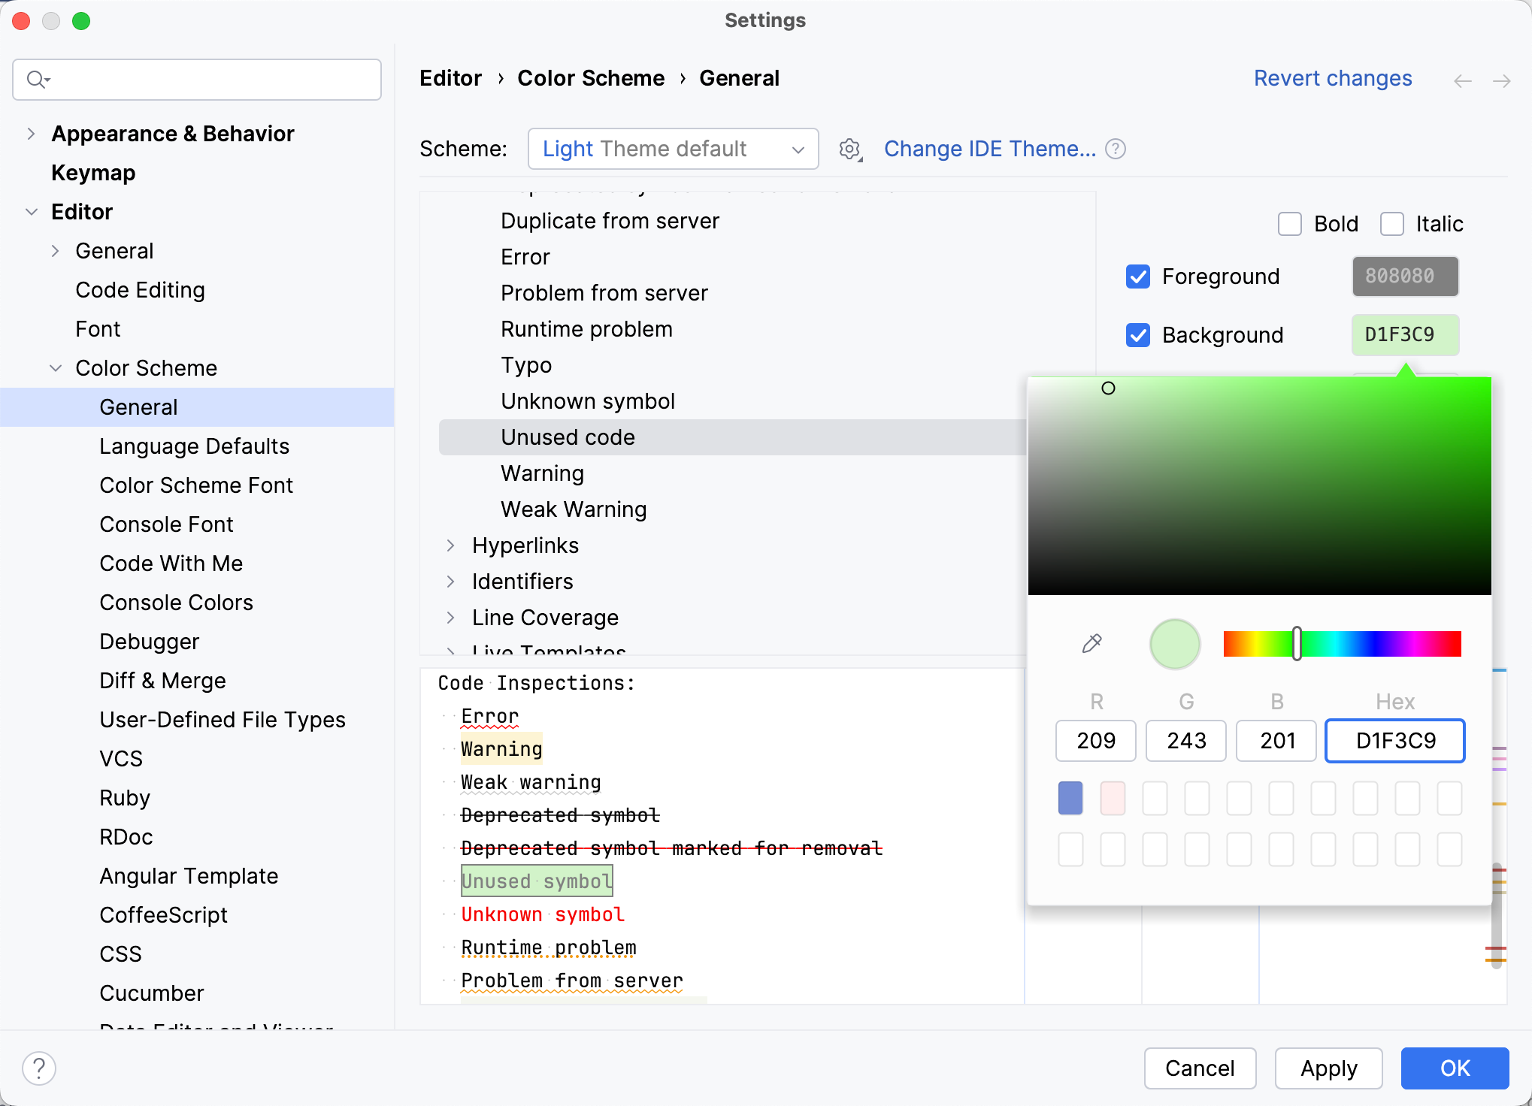This screenshot has width=1532, height=1106.
Task: Enable Bold formatting
Action: [1289, 223]
